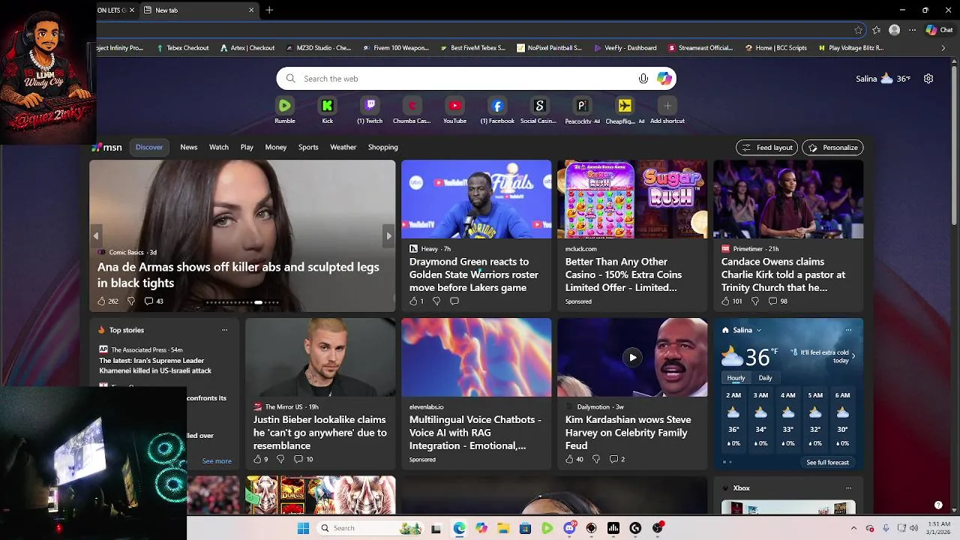This screenshot has height=540, width=960.
Task: Open the VeeFly - Dashboard bookmark
Action: (x=625, y=48)
